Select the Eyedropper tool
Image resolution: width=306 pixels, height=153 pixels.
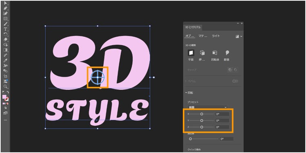pyautogui.click(x=5, y=60)
